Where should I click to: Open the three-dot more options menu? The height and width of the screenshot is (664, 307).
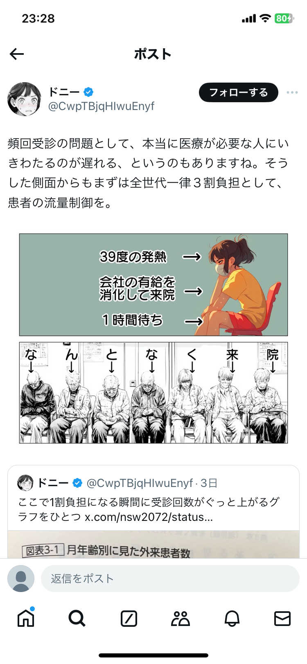tap(292, 92)
